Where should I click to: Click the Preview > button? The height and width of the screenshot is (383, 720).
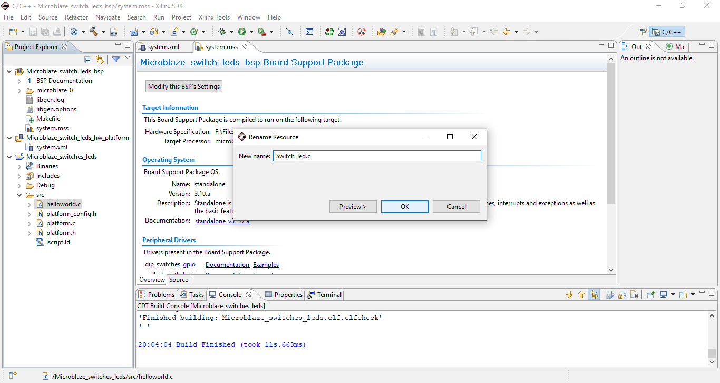353,207
